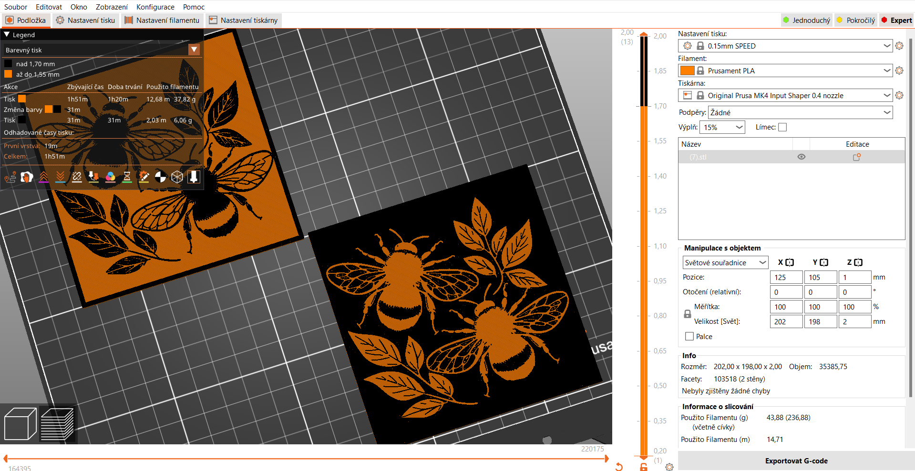Switch to Nastavení tiskárny tab
The height and width of the screenshot is (471, 915).
coord(243,20)
